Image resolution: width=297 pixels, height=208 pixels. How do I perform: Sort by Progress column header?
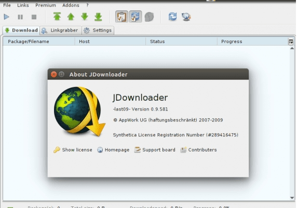(x=253, y=41)
